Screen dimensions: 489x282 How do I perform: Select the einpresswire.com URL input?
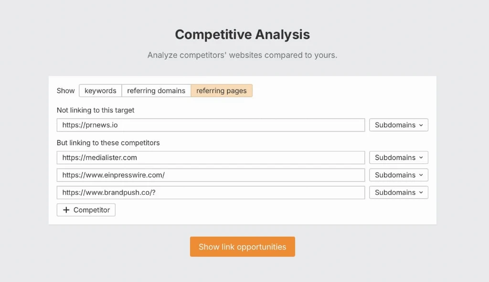click(211, 175)
